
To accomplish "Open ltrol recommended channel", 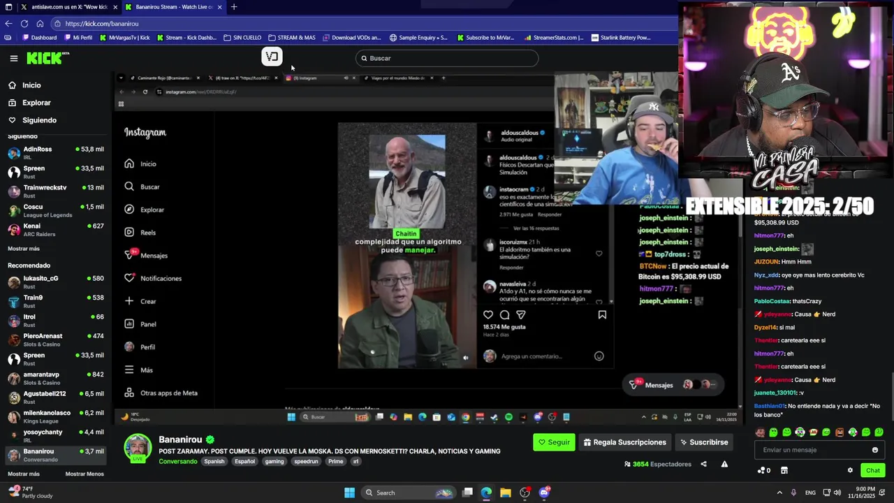I will point(55,320).
